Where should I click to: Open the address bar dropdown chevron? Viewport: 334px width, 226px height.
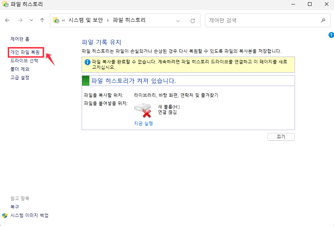[x=178, y=20]
